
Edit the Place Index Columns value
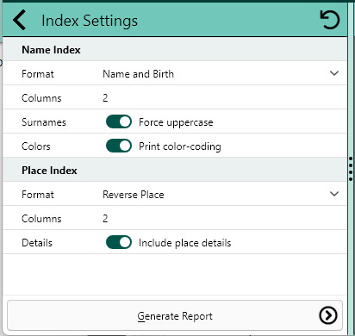(105, 219)
